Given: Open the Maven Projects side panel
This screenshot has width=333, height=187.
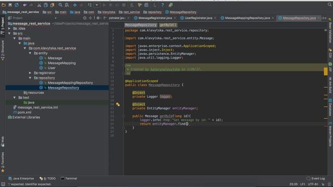Looking at the screenshot, I should tap(330, 134).
